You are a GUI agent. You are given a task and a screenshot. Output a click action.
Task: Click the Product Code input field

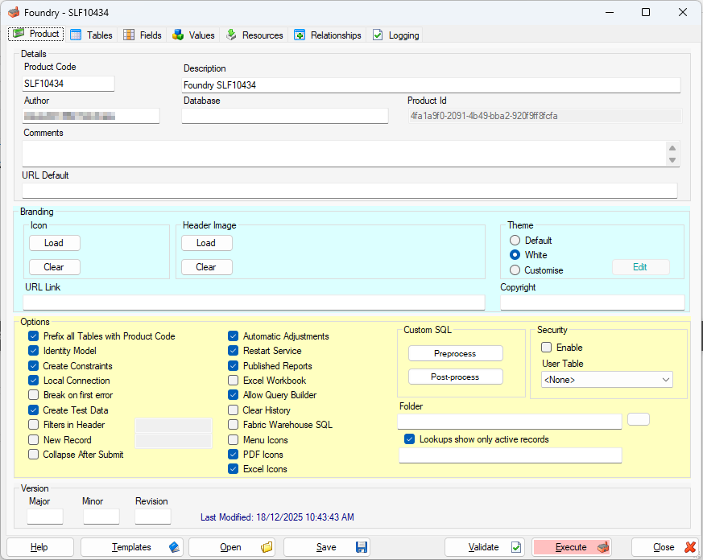coord(68,84)
